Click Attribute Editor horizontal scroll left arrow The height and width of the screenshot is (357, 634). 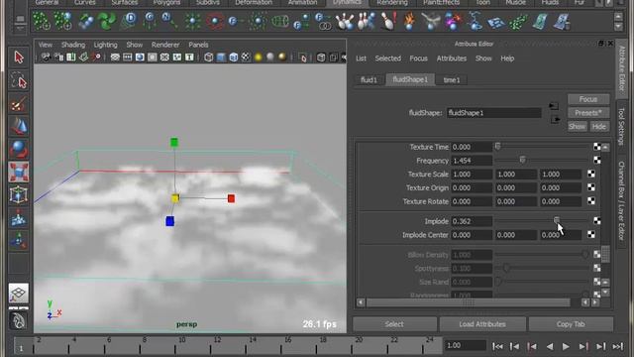coord(361,302)
